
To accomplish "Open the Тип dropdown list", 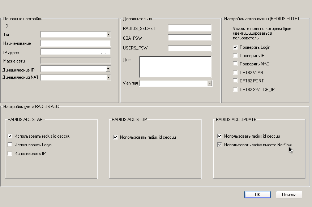I will [108, 35].
